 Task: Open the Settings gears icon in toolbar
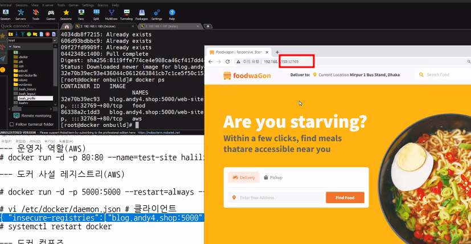click(157, 14)
